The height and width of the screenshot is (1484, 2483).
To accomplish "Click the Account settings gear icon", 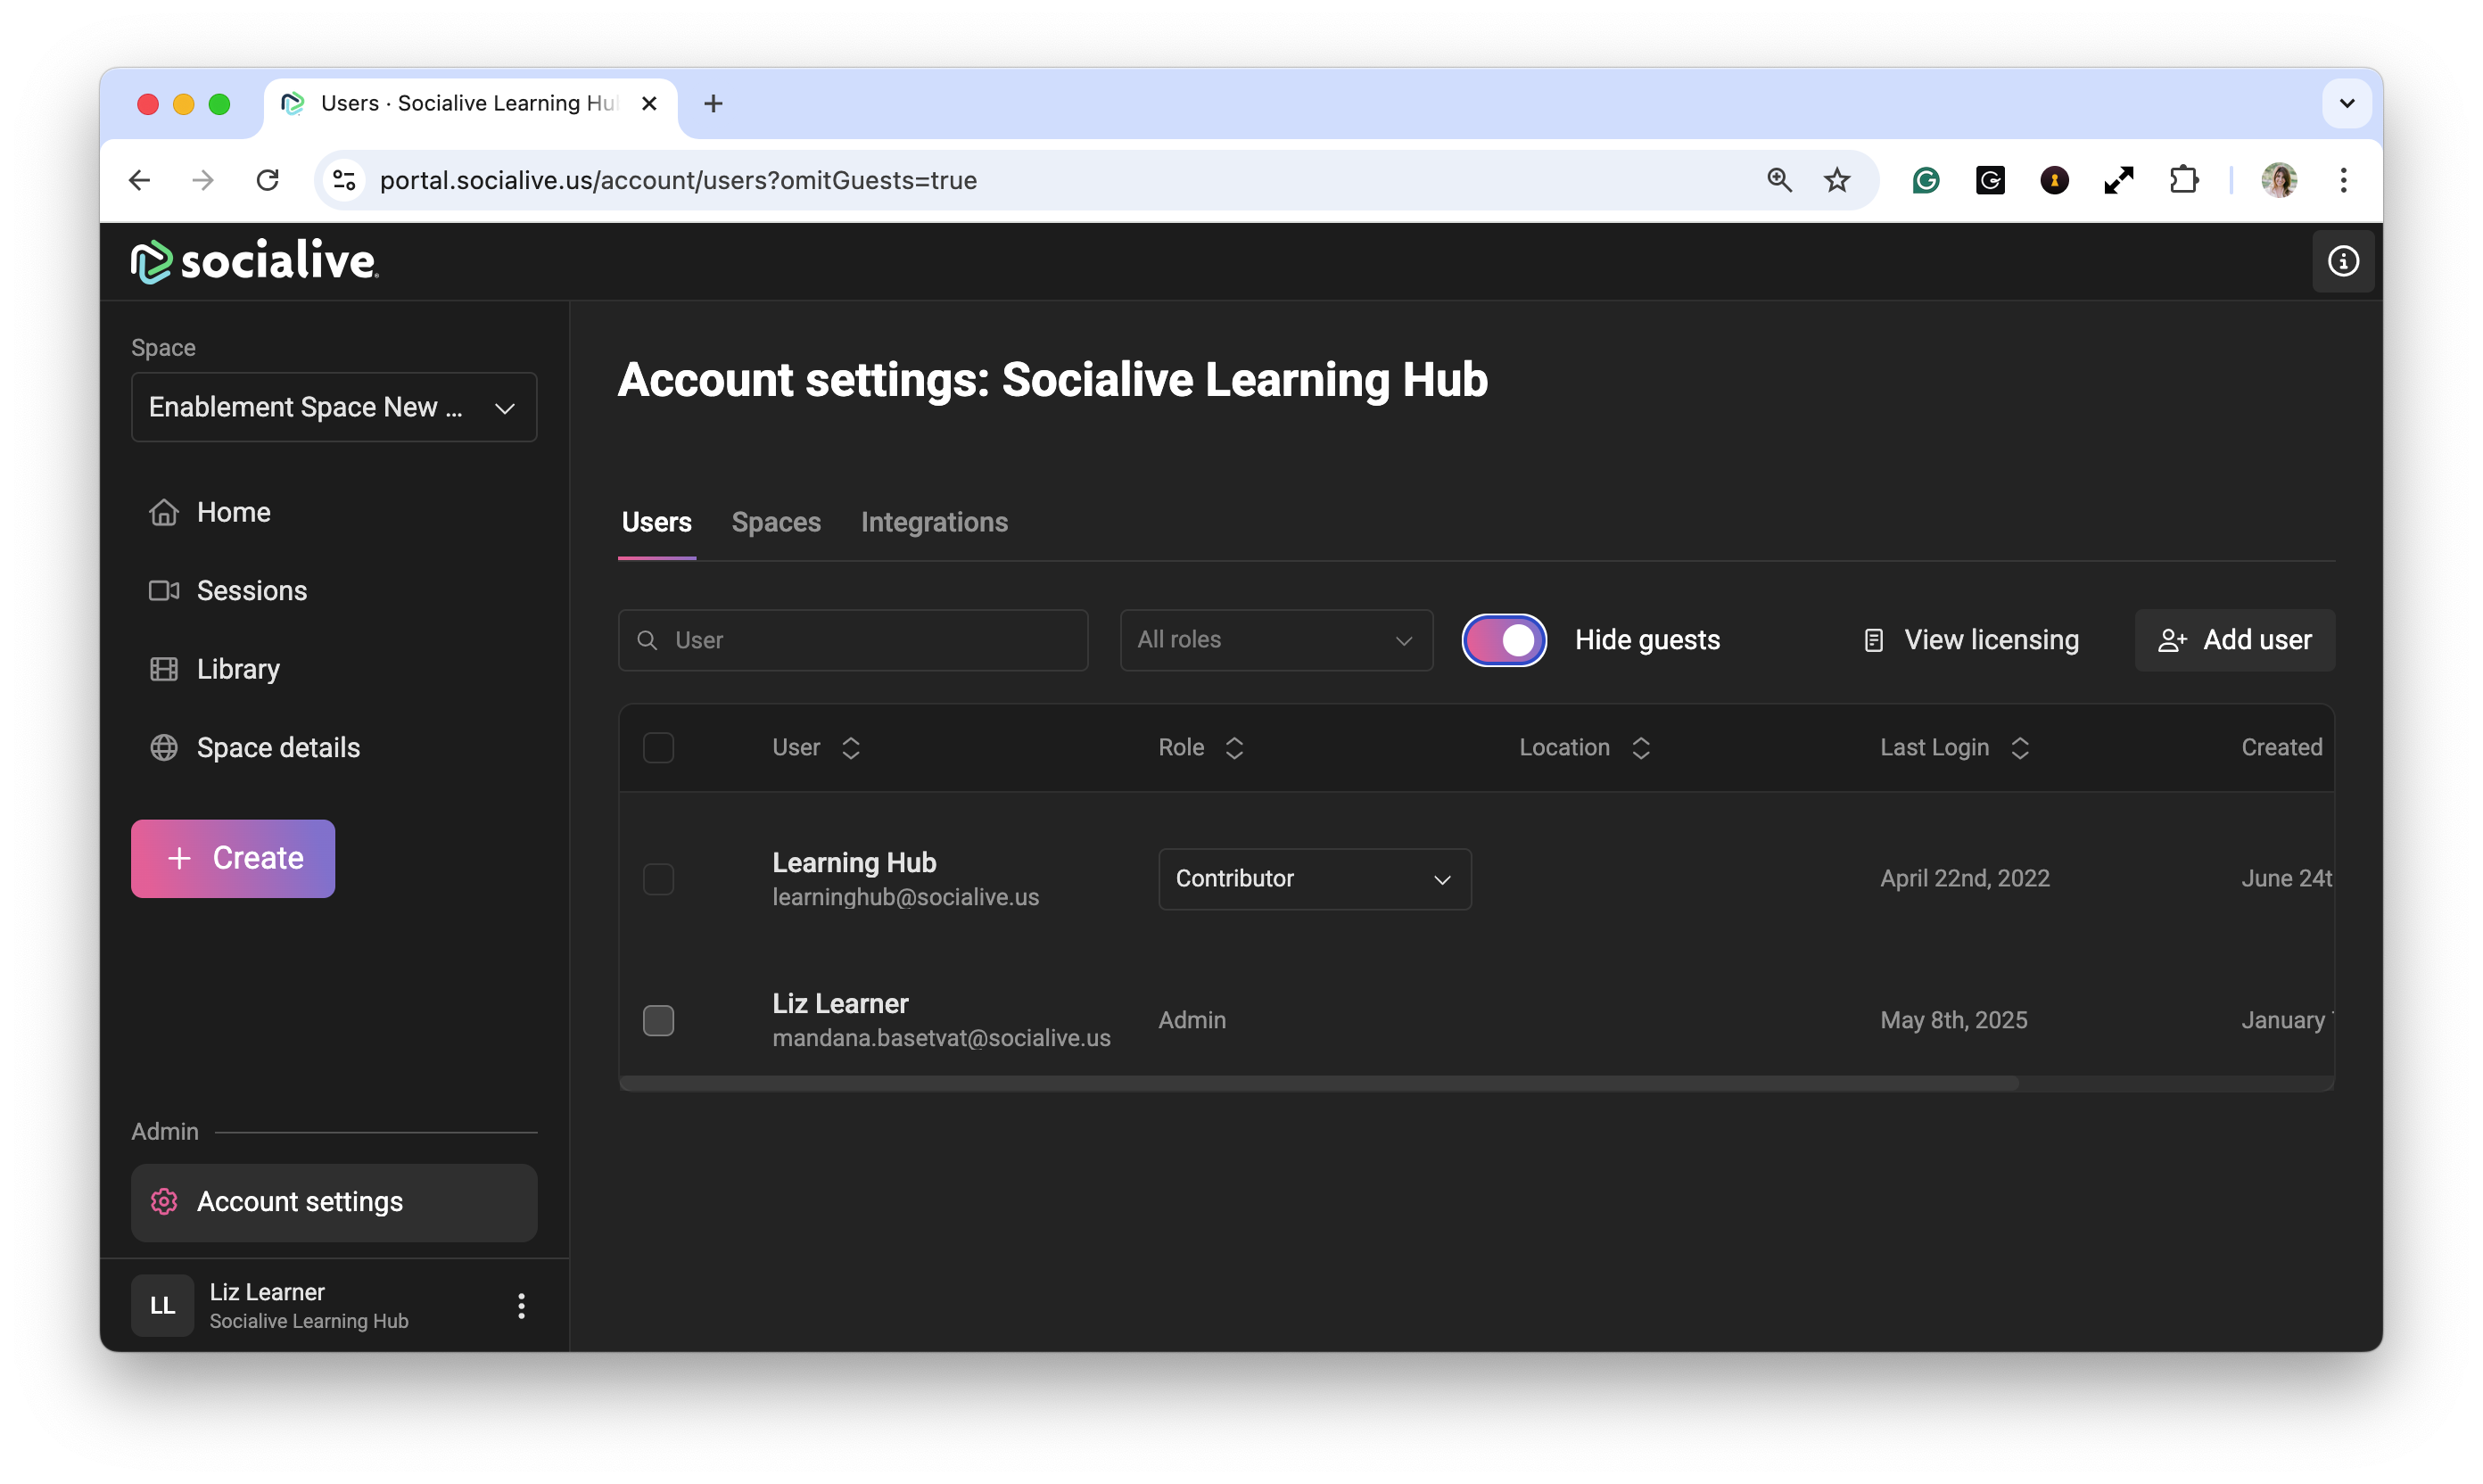I will tap(164, 1202).
